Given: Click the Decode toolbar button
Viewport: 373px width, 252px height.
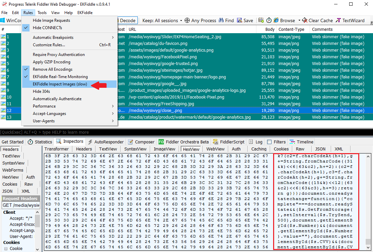Looking at the screenshot, I should point(127,20).
